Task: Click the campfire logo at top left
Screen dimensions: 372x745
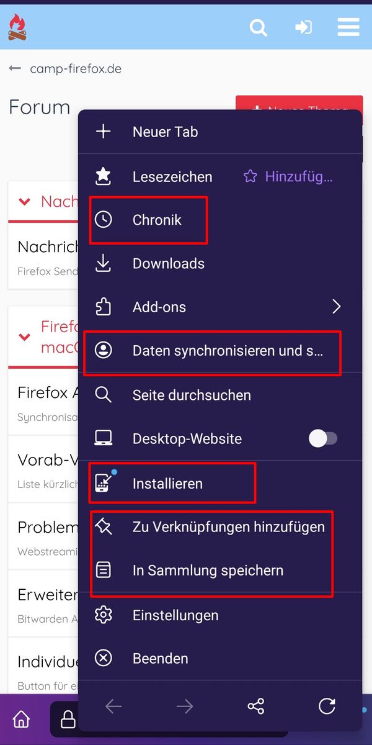Action: (x=17, y=27)
